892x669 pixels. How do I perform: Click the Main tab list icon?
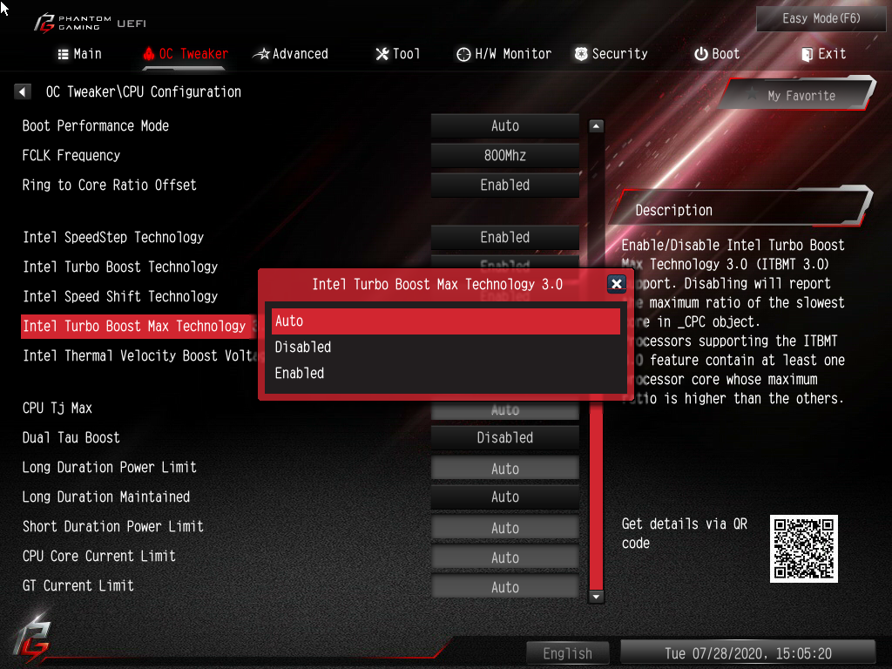pos(63,54)
